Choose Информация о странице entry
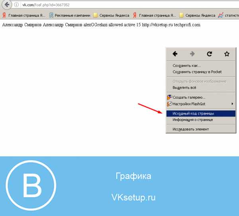The height and width of the screenshot is (216, 239). pyautogui.click(x=201, y=120)
